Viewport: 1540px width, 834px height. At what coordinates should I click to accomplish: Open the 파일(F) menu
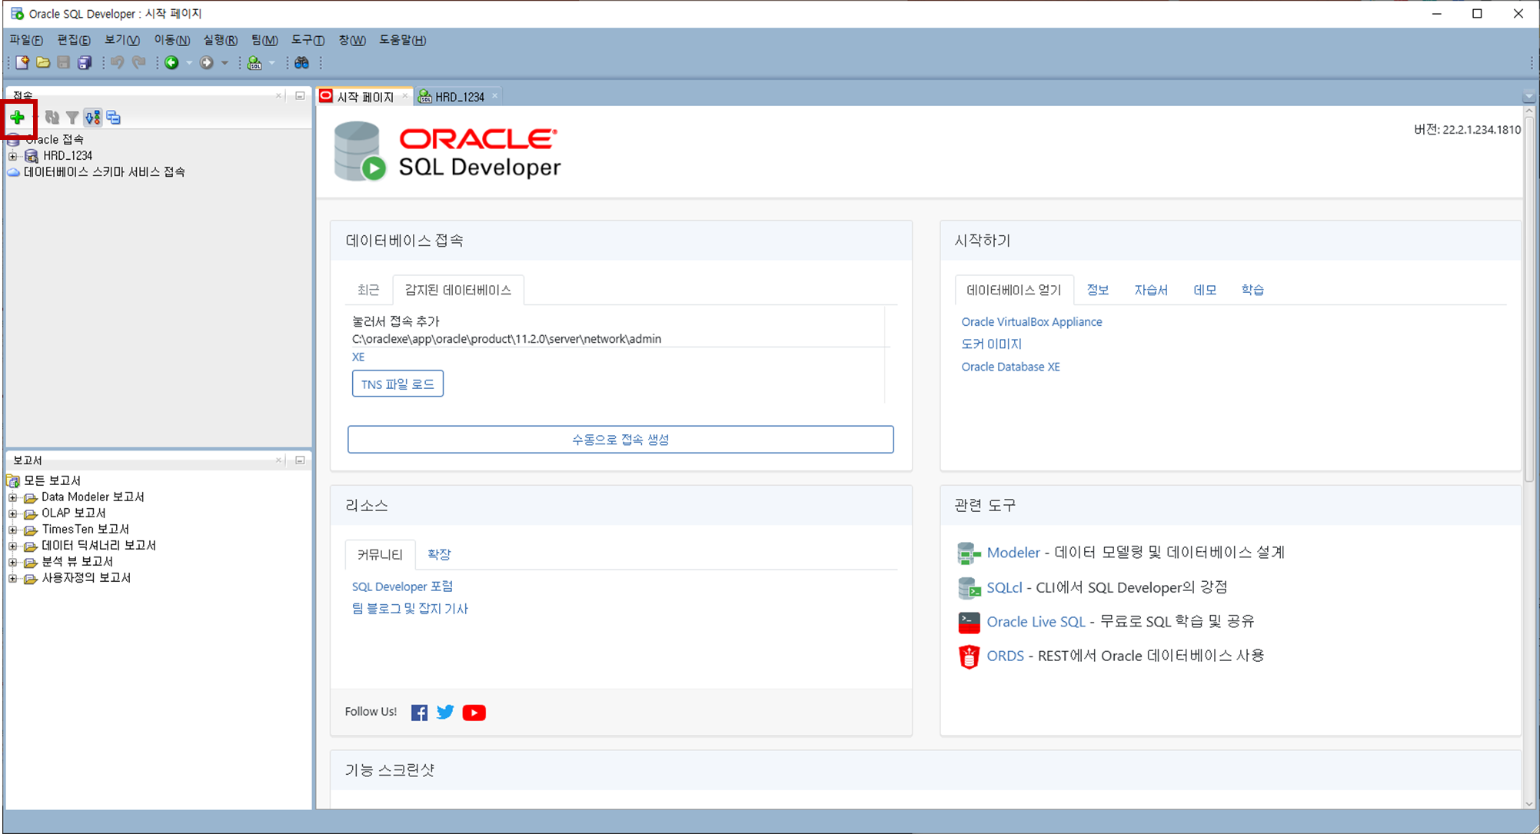(x=26, y=40)
